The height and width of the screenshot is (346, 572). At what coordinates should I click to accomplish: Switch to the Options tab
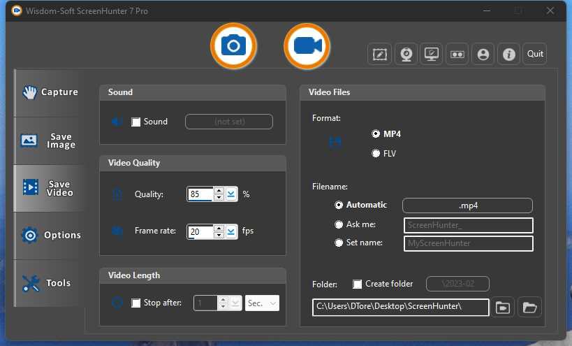50,236
